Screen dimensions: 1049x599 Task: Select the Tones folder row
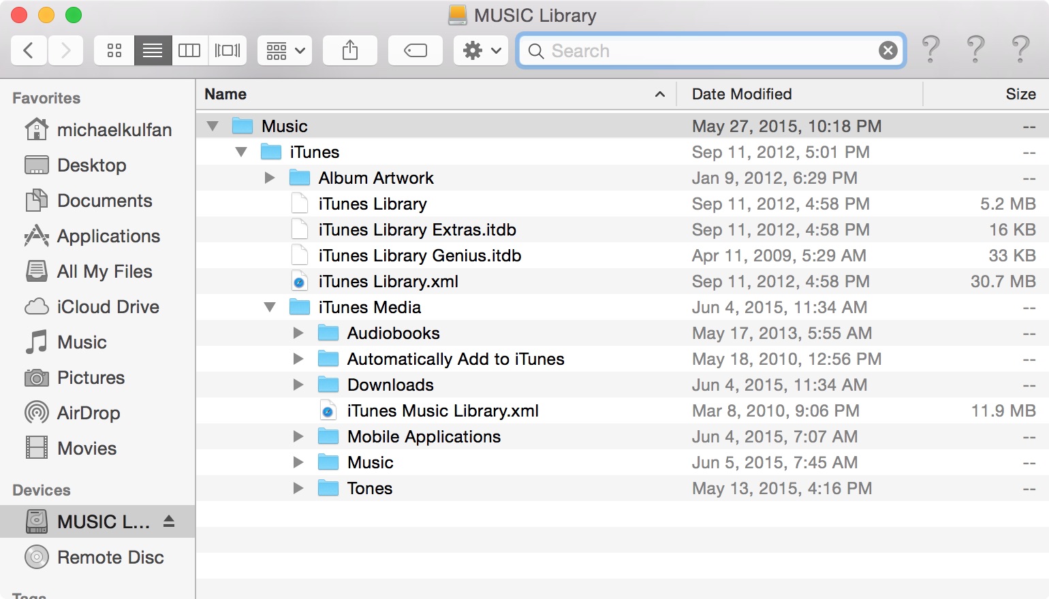623,489
